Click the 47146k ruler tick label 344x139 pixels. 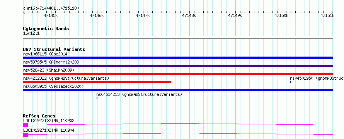point(97,15)
